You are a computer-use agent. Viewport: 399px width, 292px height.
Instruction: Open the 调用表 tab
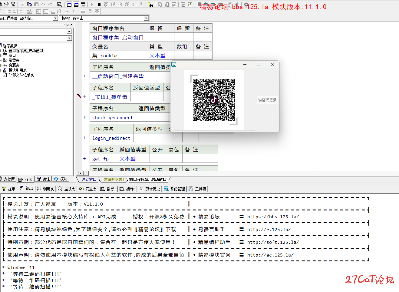click(46, 189)
